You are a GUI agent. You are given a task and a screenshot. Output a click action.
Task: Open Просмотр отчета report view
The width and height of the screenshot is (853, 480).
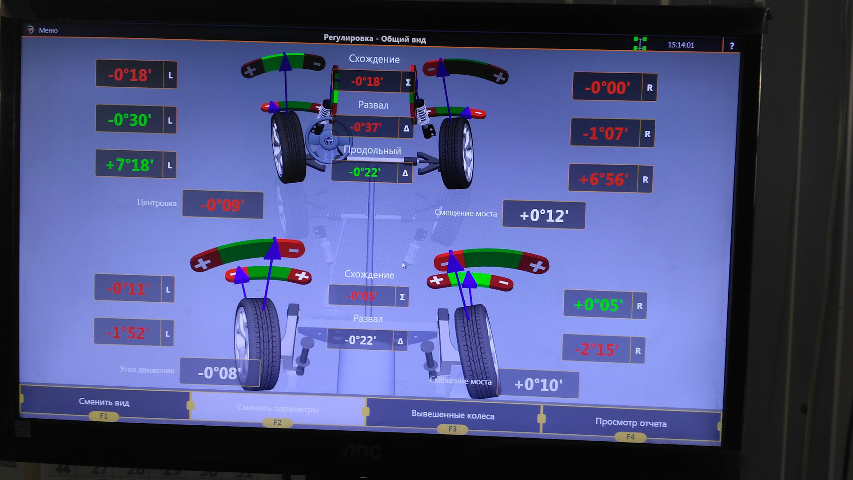630,423
